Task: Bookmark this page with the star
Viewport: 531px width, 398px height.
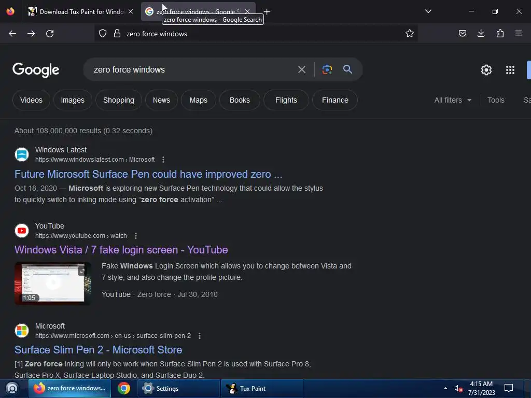Action: point(410,34)
